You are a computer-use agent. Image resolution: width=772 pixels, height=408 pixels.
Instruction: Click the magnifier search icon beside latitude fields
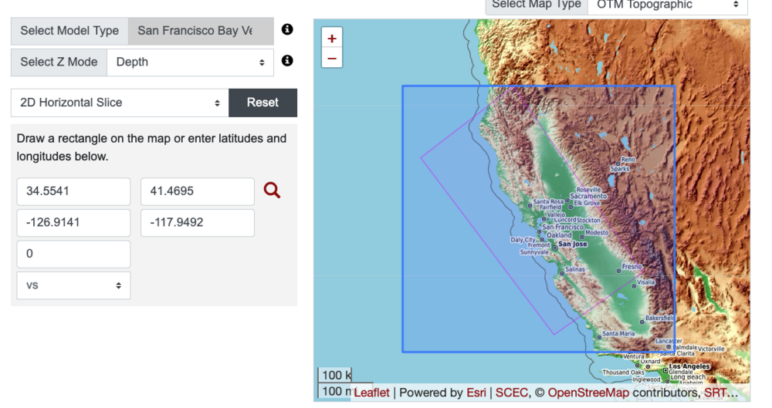(x=272, y=190)
